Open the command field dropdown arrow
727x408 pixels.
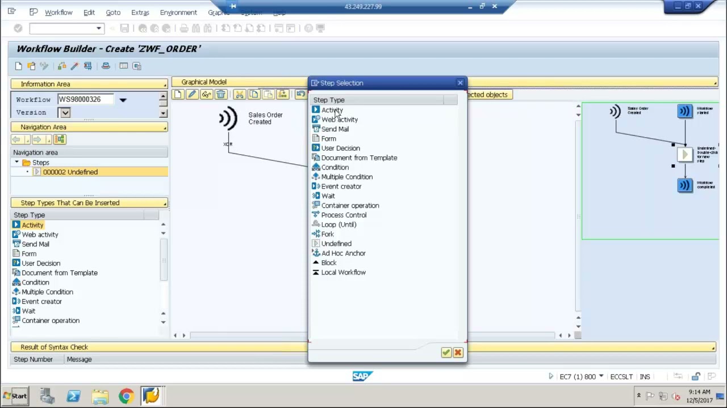point(99,28)
